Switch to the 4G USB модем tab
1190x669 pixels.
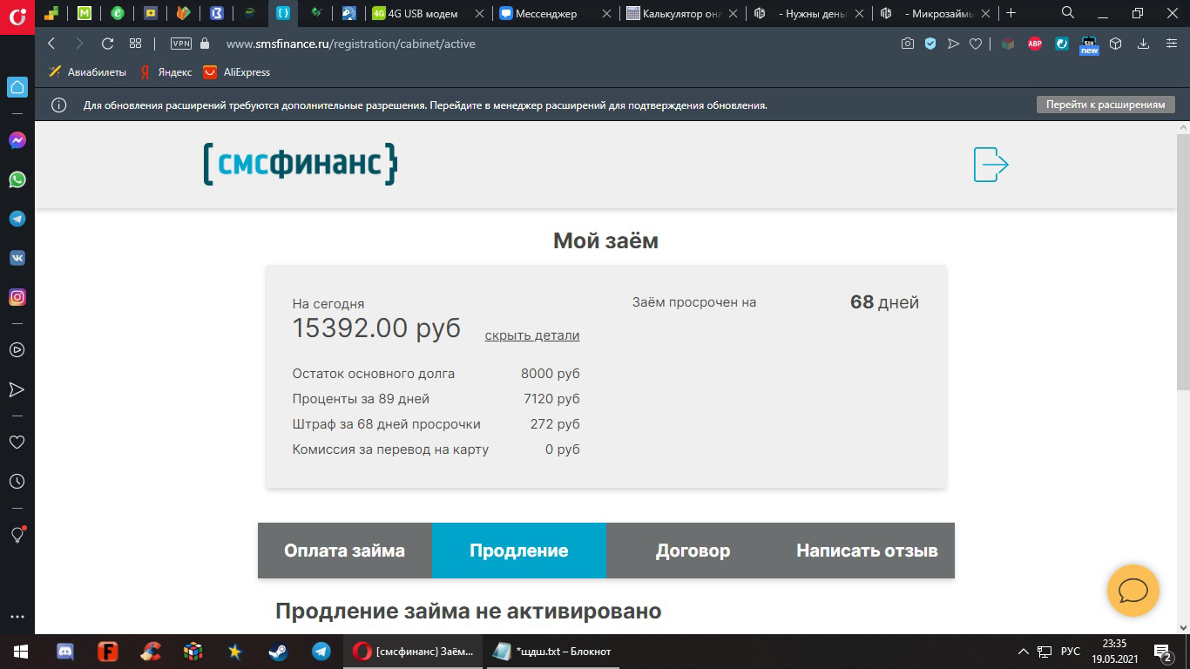[427, 13]
